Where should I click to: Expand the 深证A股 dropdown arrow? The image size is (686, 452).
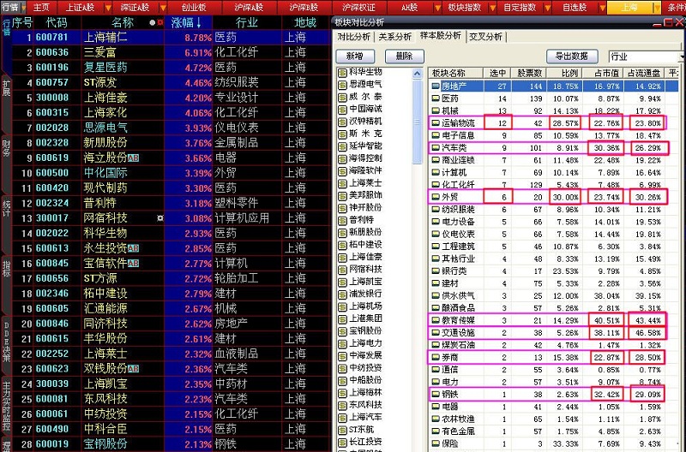tap(163, 8)
